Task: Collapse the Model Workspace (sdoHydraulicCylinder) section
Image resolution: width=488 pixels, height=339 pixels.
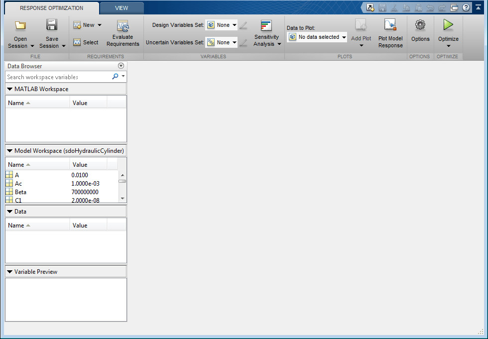Action: [9, 150]
